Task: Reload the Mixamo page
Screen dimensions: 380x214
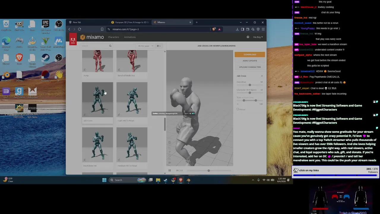Action: pos(80,29)
